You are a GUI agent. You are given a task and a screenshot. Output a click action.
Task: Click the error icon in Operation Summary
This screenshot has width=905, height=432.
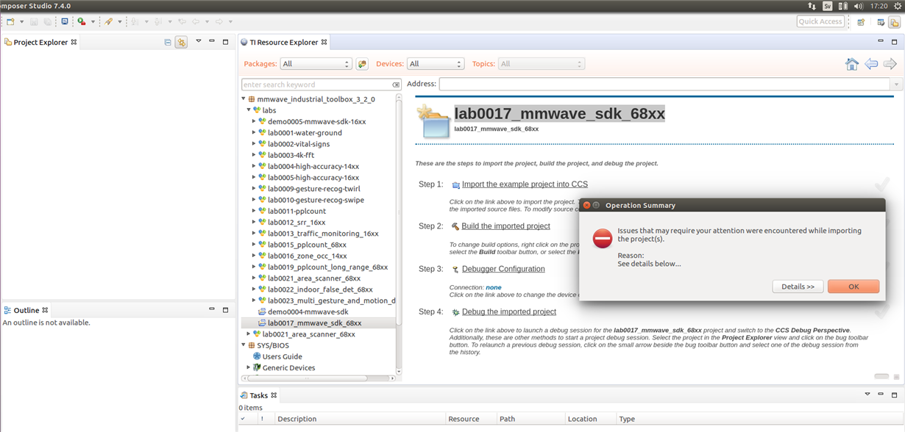point(603,238)
